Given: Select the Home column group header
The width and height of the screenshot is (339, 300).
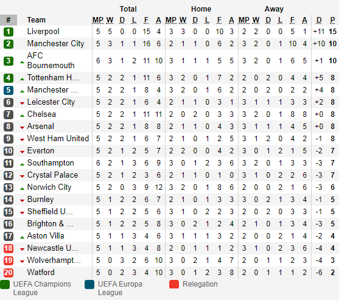Looking at the screenshot, I should click(201, 9).
